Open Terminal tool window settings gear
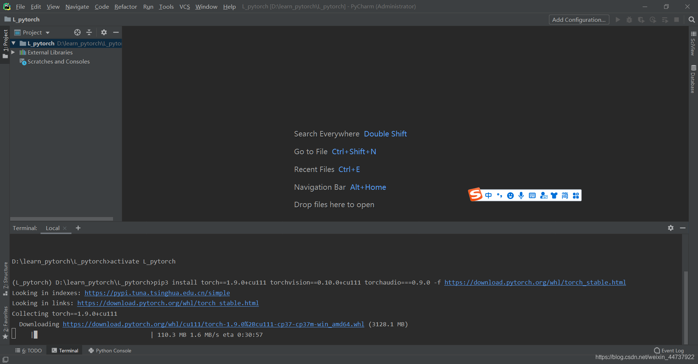The height and width of the screenshot is (364, 698). click(670, 228)
